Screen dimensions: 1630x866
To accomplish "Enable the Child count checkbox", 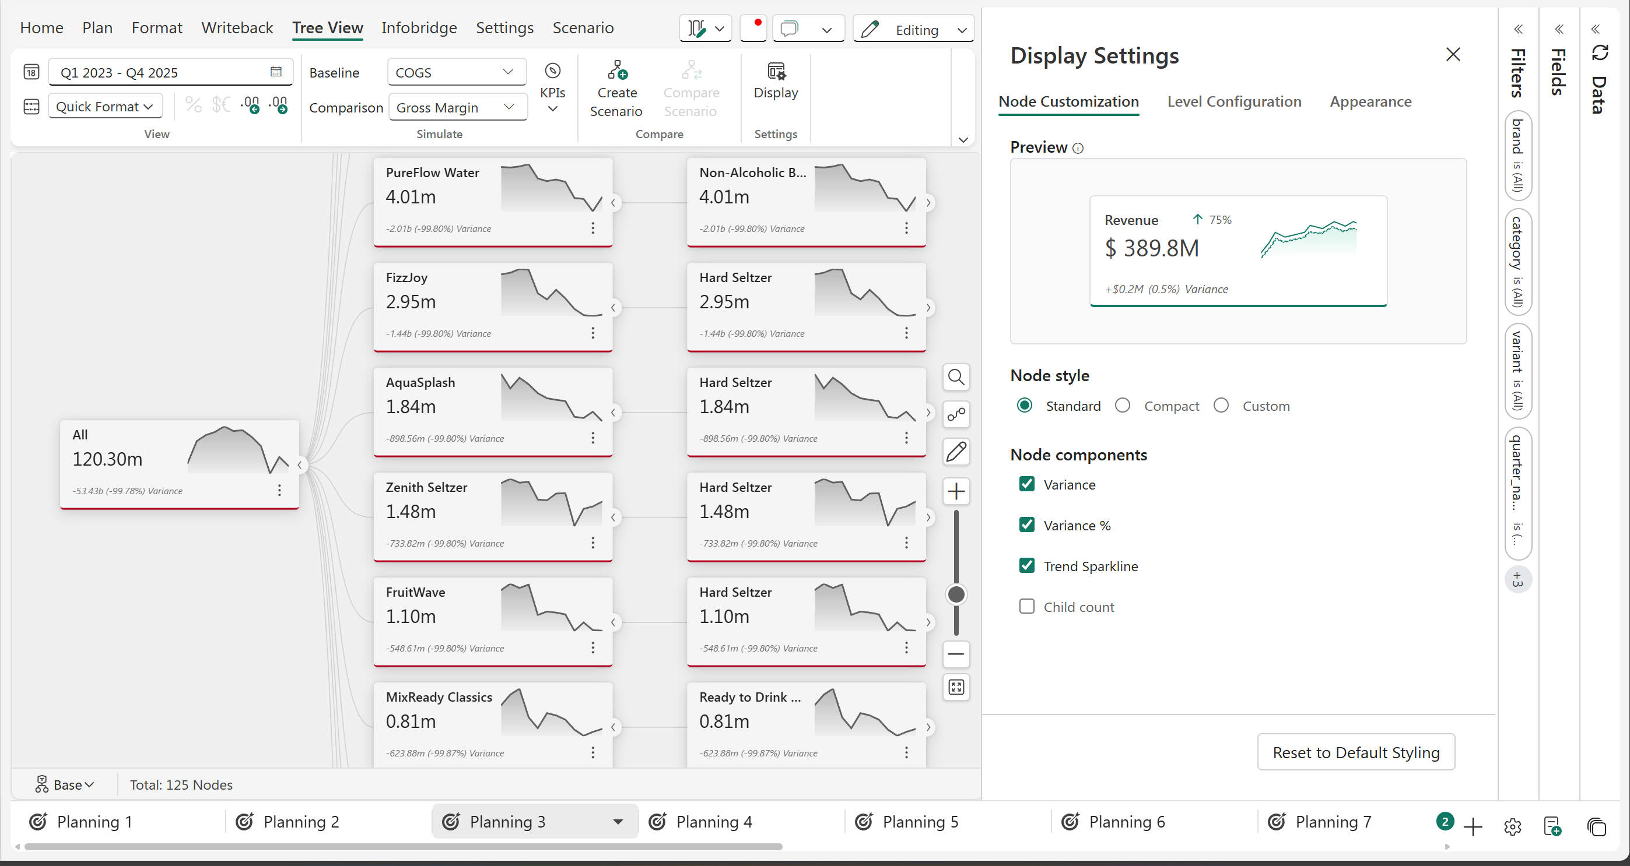I will pyautogui.click(x=1026, y=607).
